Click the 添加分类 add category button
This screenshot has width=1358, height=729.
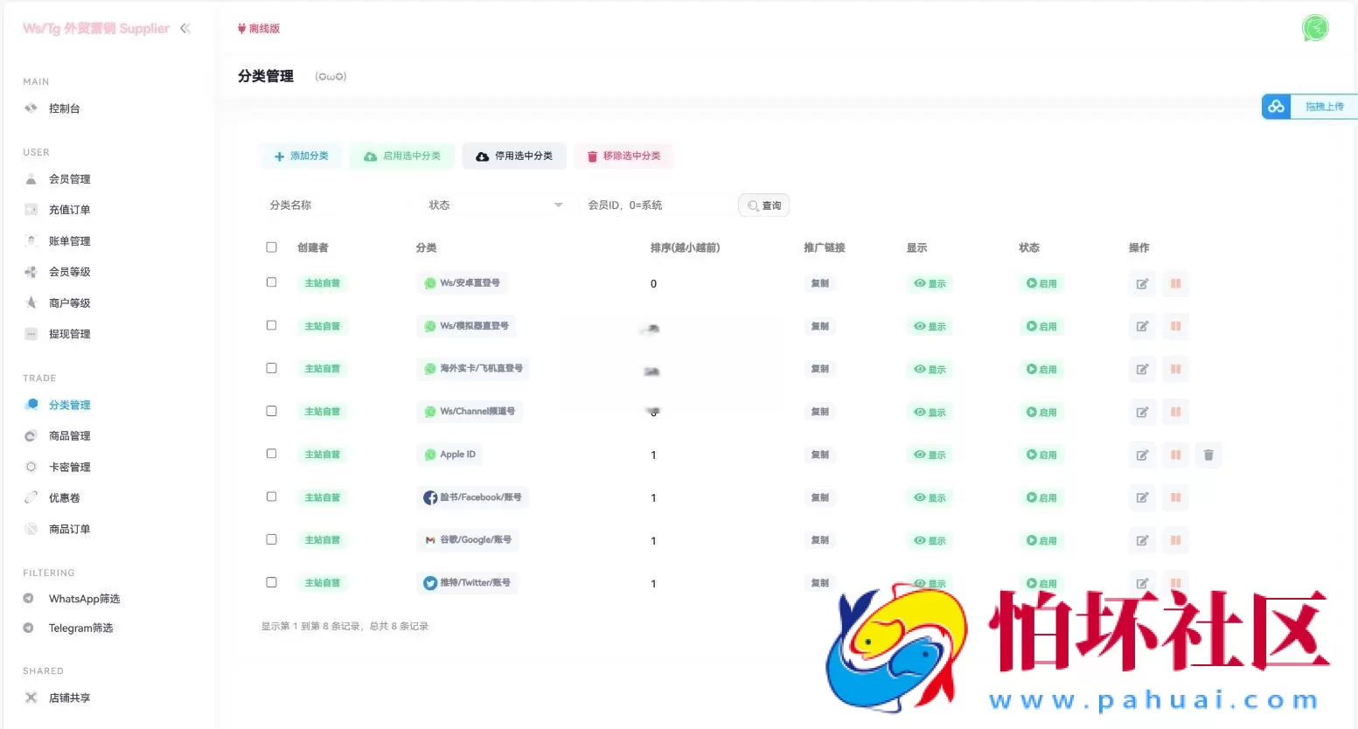[301, 156]
